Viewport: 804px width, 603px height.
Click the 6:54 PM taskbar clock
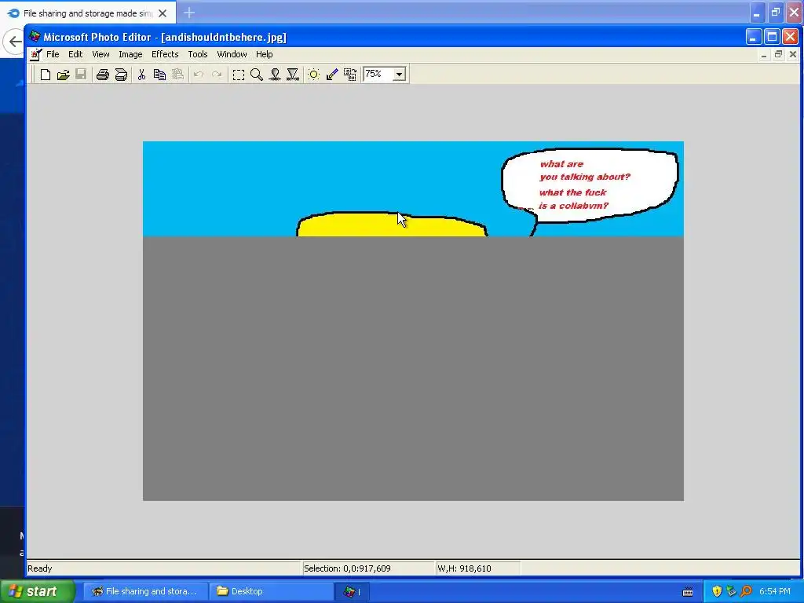(775, 591)
